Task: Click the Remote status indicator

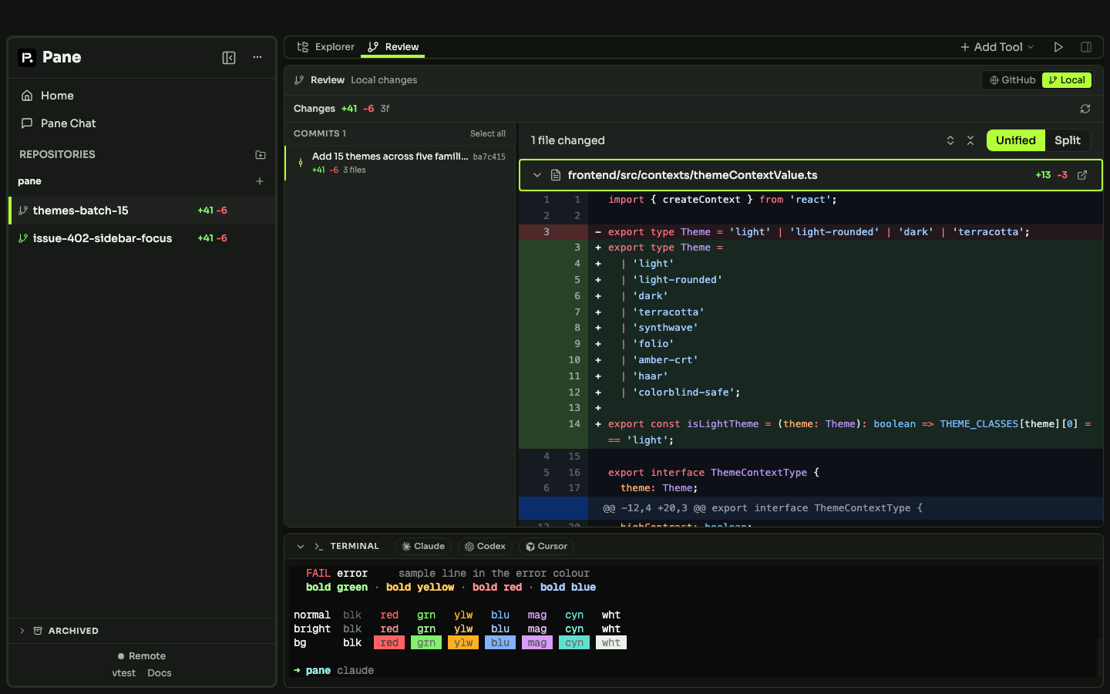Action: tap(142, 656)
